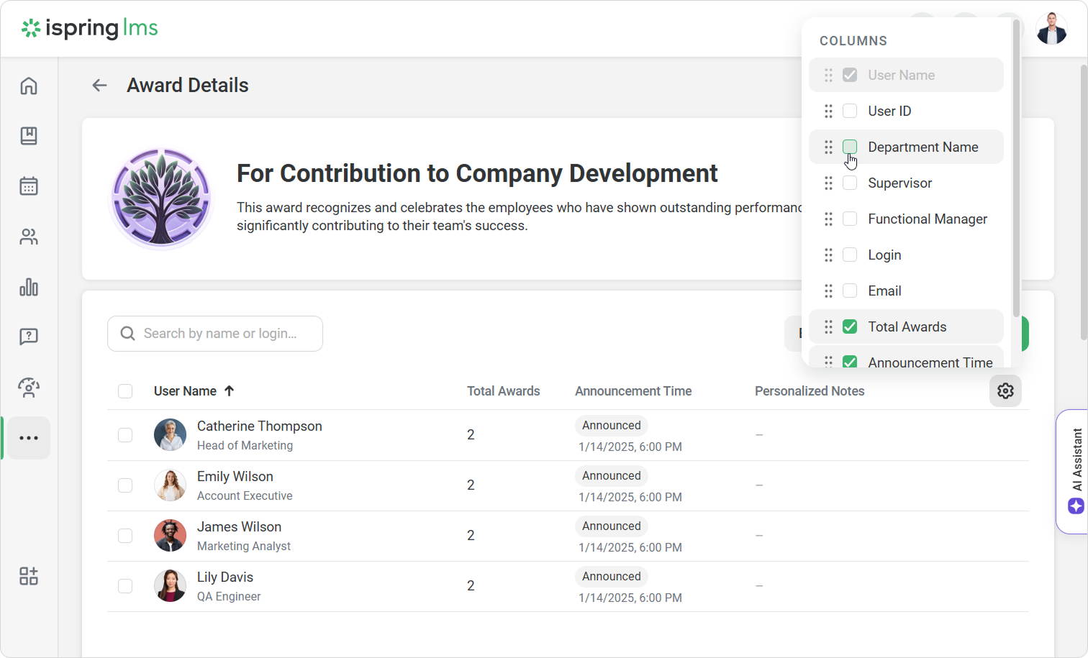Open the reports bar chart icon
1088x658 pixels.
click(x=29, y=288)
